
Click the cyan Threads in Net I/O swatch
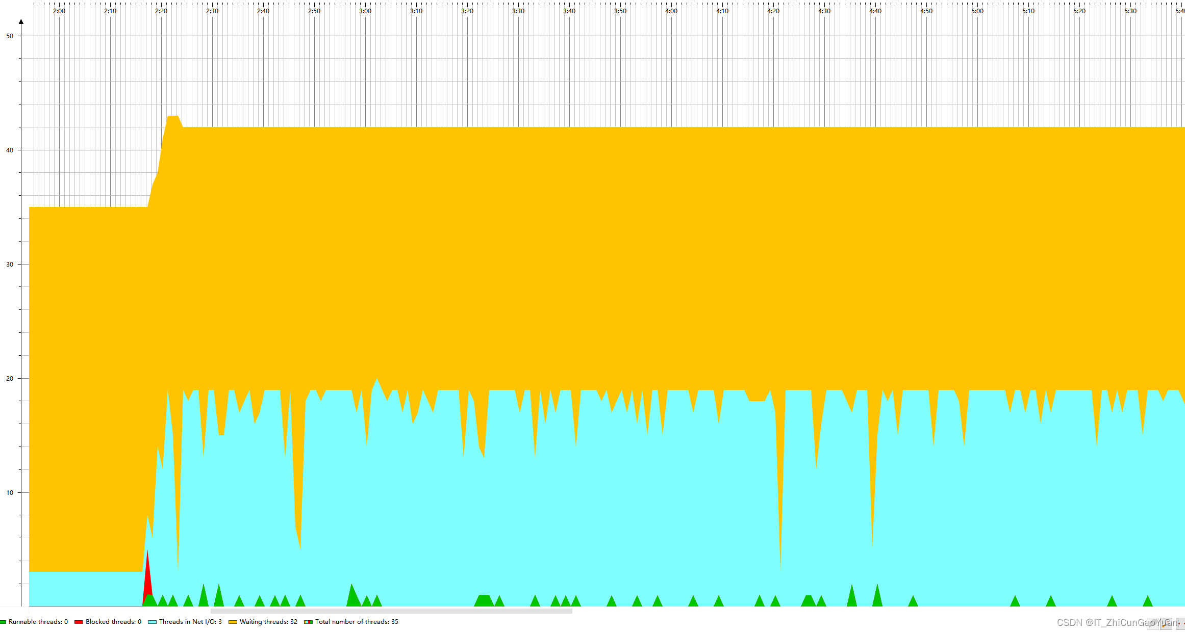tap(152, 622)
